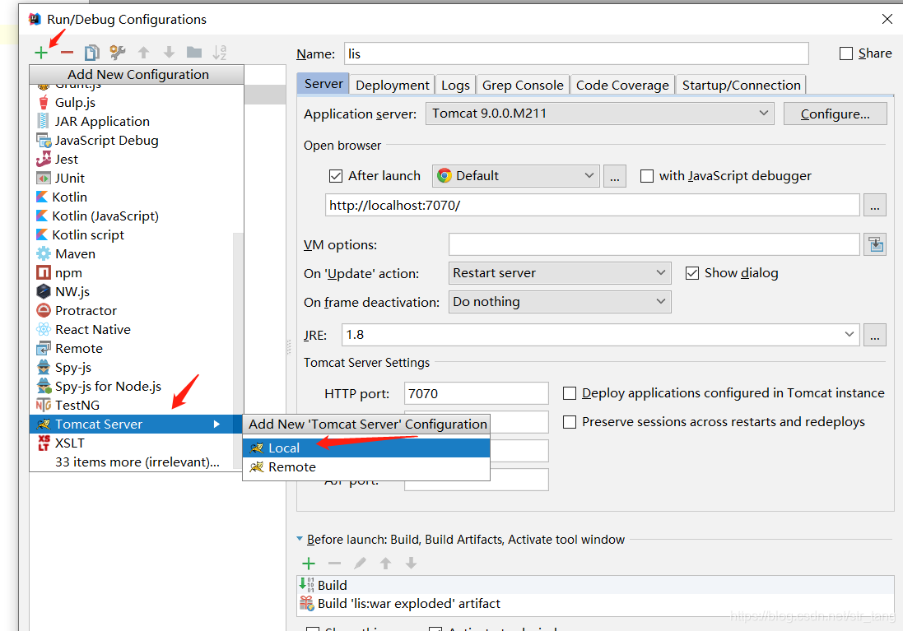Select Build 'lis:war exploded' artifact task

click(x=594, y=603)
